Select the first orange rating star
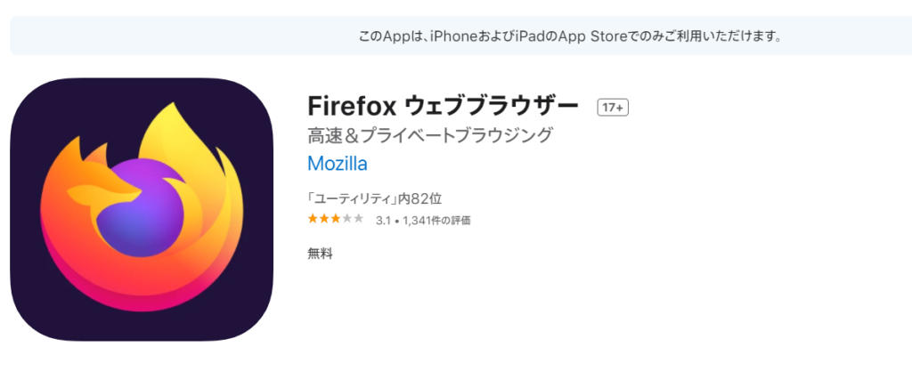The height and width of the screenshot is (371, 912). click(x=313, y=219)
